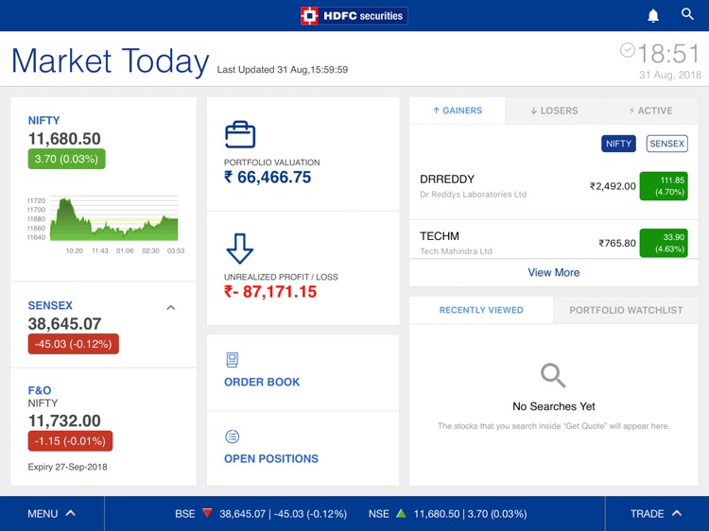Expand the TRADE panel
Viewport: 709px width, 531px height.
[x=656, y=514]
